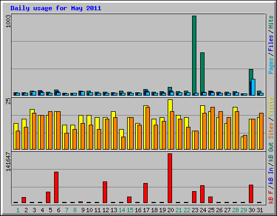Click the x-axis day label '31'
This screenshot has width=277, height=216.
260,210
